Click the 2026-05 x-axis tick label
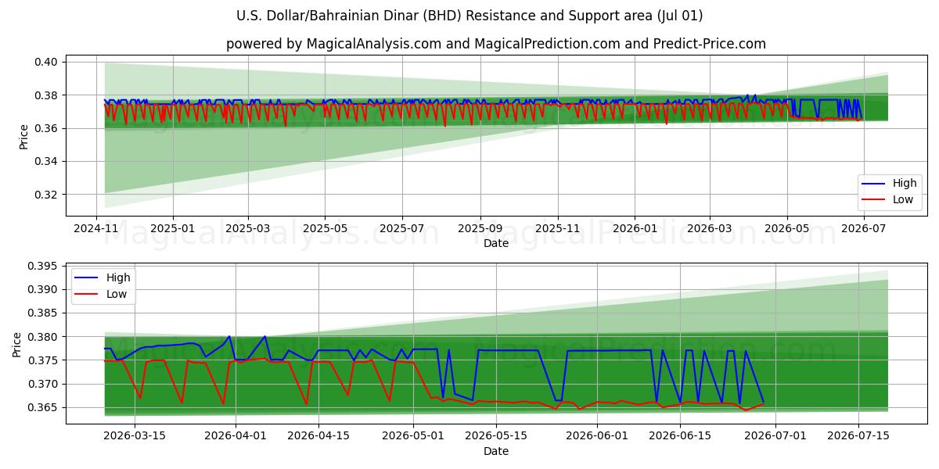 tap(786, 229)
